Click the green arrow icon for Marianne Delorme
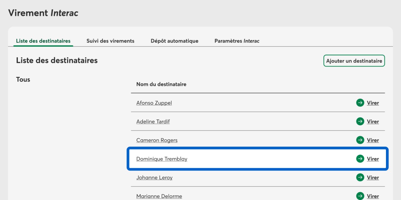401x200 pixels. [x=360, y=196]
